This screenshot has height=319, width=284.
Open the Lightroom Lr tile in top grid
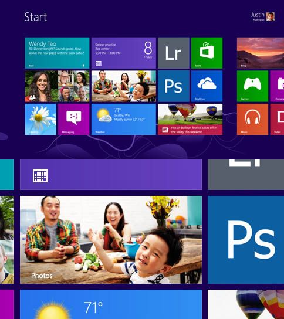[x=174, y=53]
